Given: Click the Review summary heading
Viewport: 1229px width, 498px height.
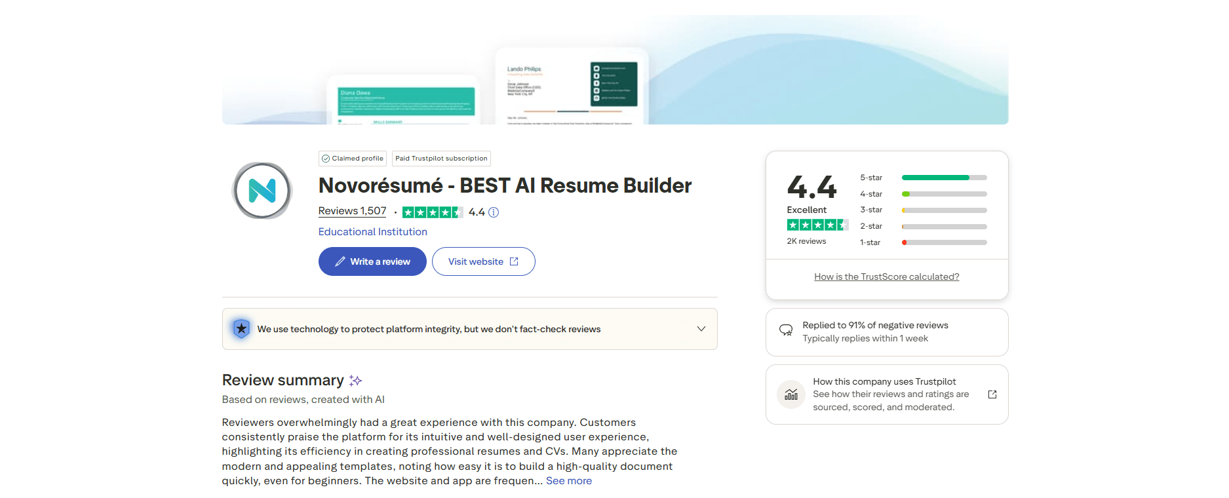Looking at the screenshot, I should (283, 380).
